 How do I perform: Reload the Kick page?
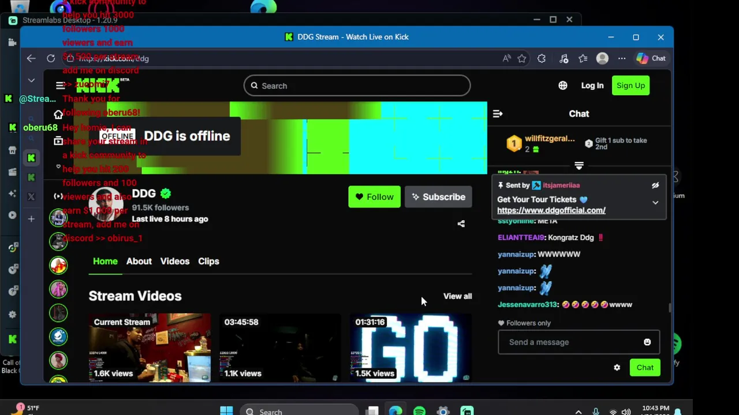click(51, 58)
